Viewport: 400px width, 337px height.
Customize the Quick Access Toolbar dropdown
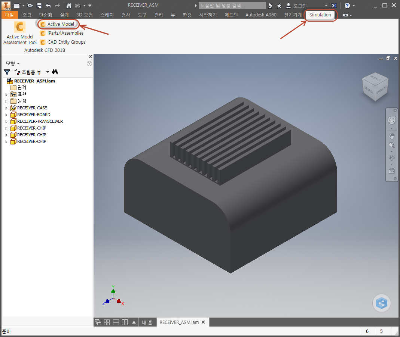click(x=90, y=5)
